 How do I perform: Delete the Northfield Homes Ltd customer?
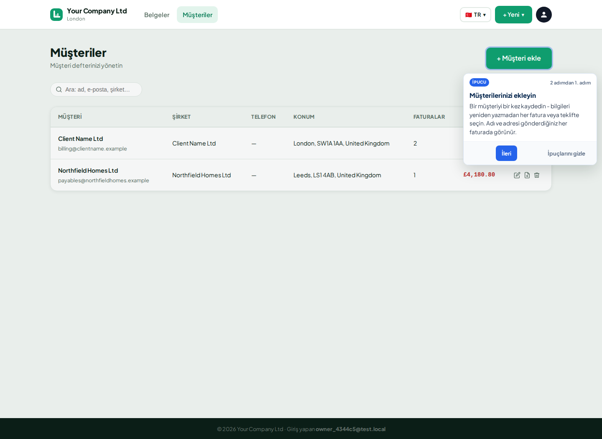click(x=537, y=175)
